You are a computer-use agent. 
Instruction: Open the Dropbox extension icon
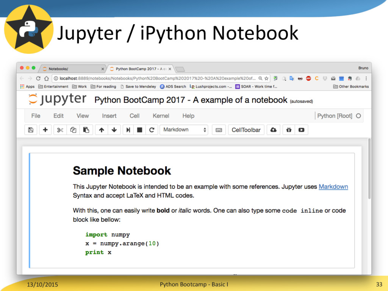coord(325,78)
